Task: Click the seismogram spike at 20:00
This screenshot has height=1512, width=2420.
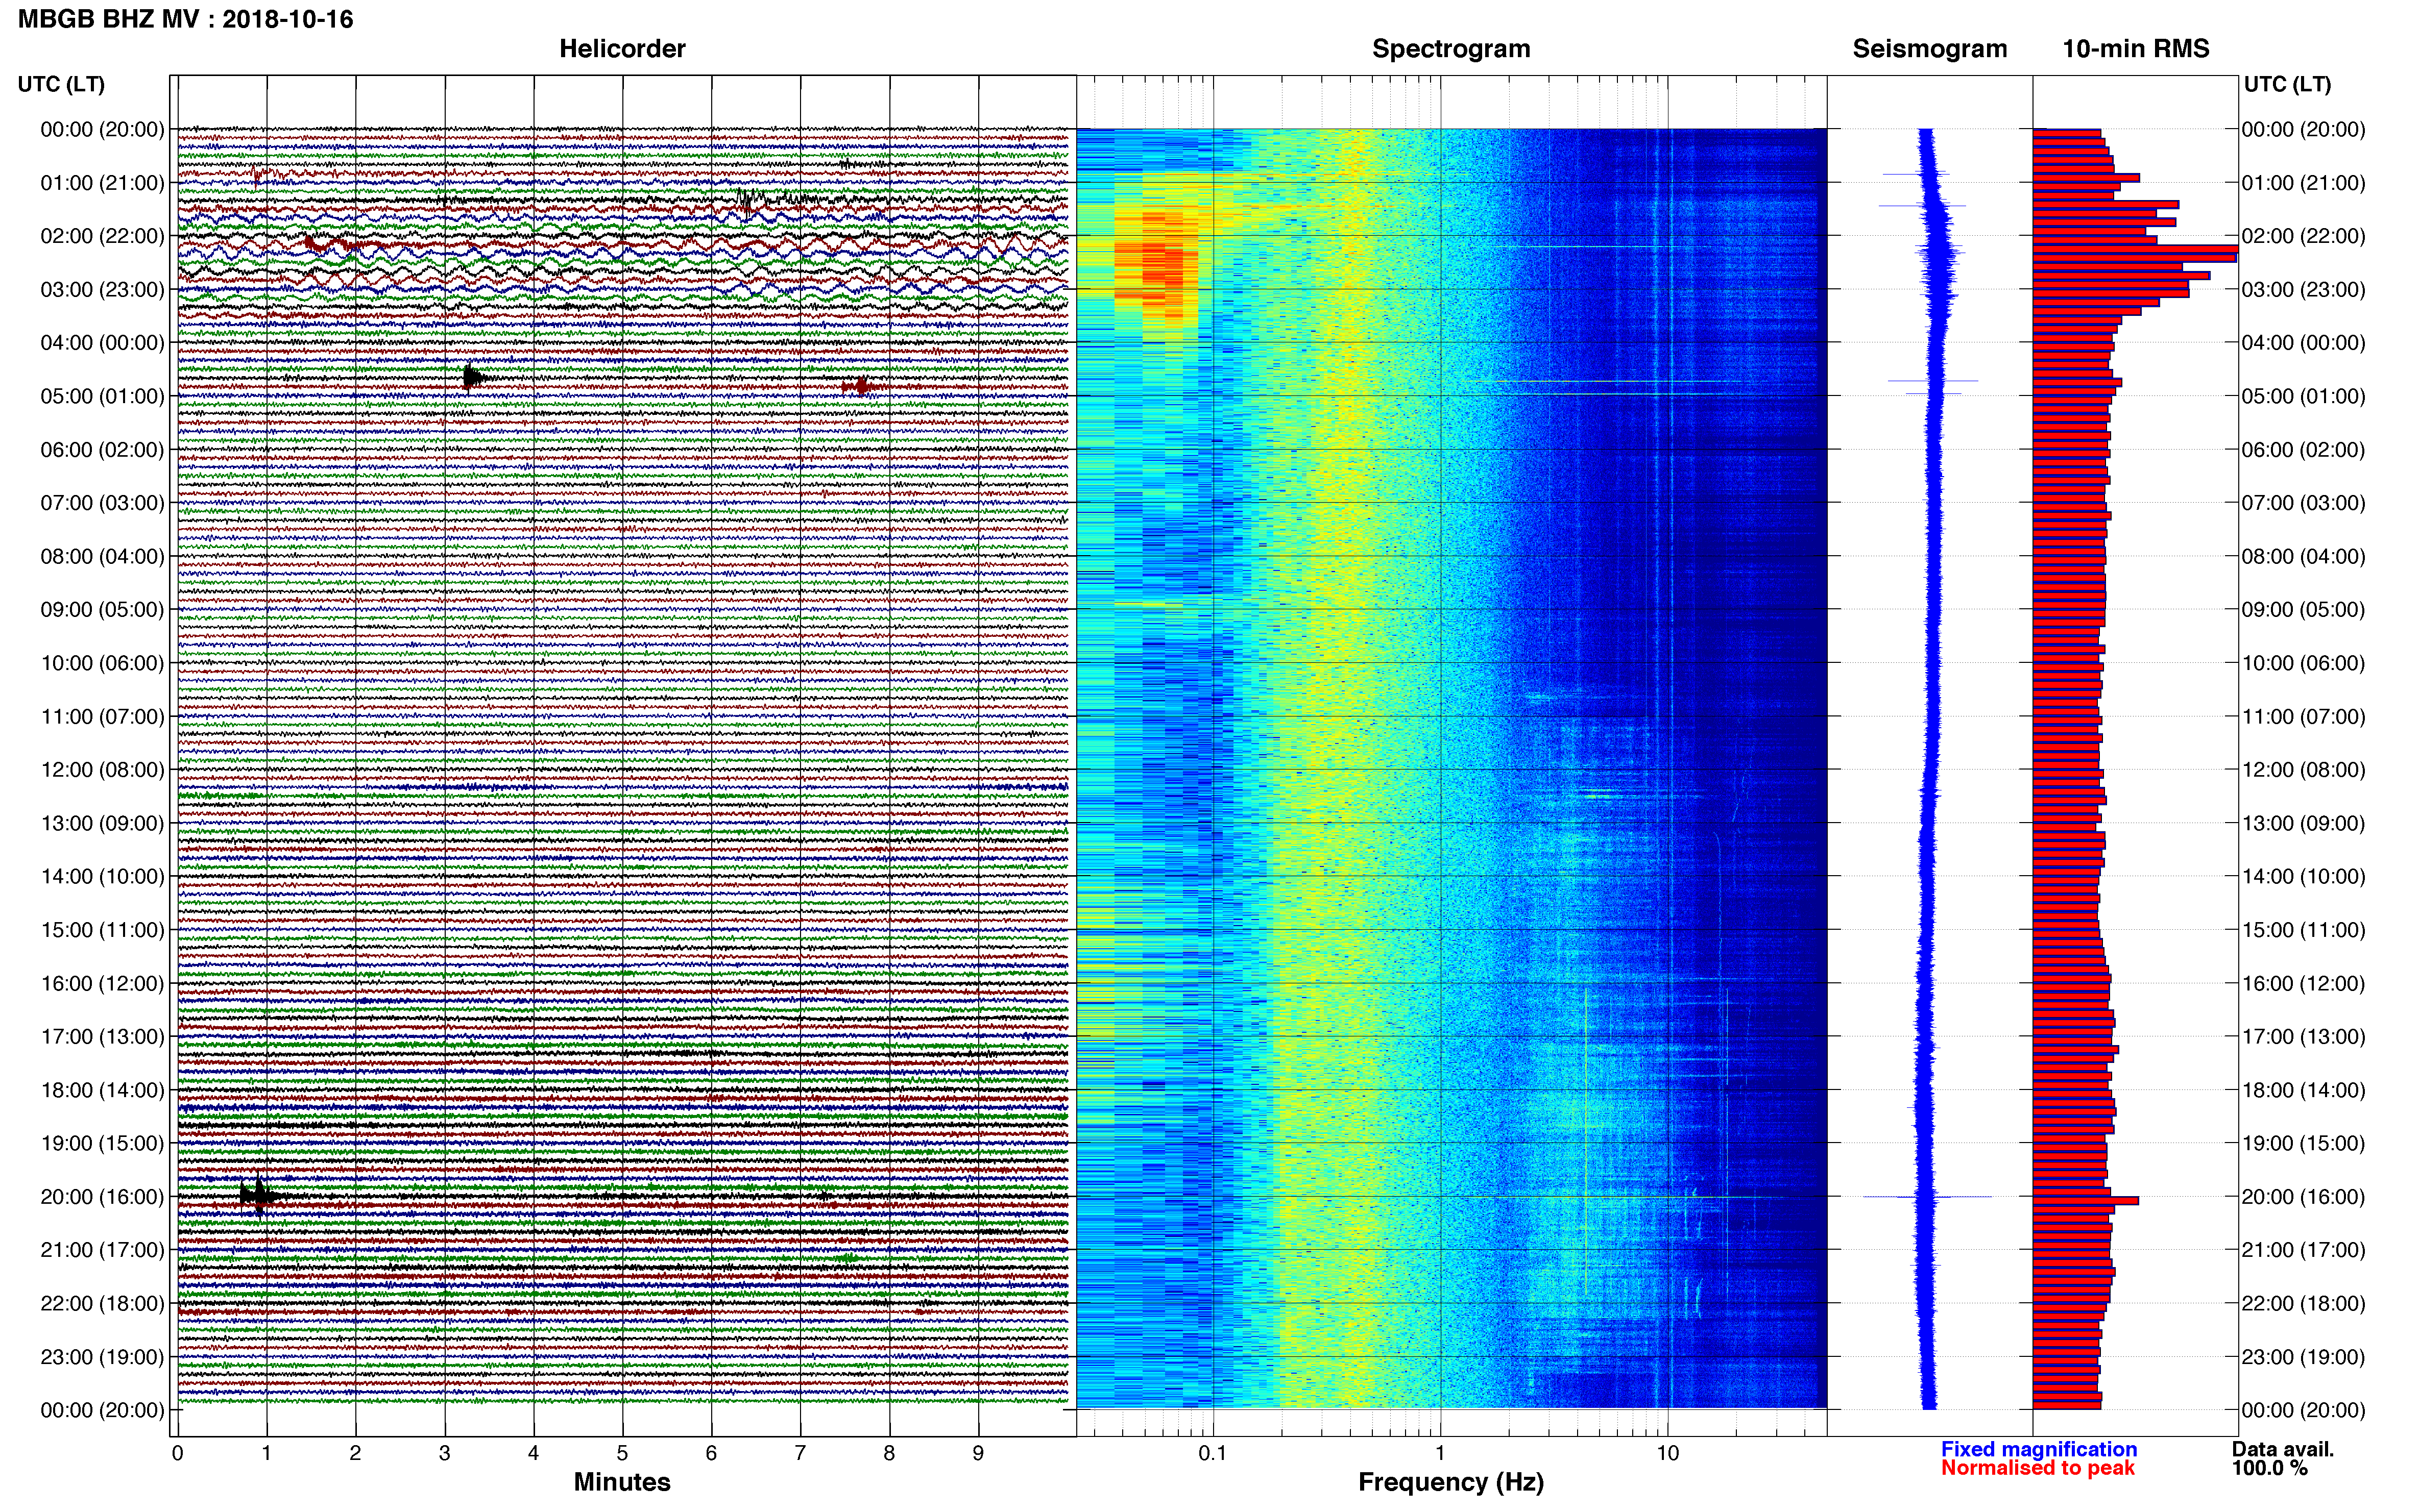Action: point(1928,1197)
